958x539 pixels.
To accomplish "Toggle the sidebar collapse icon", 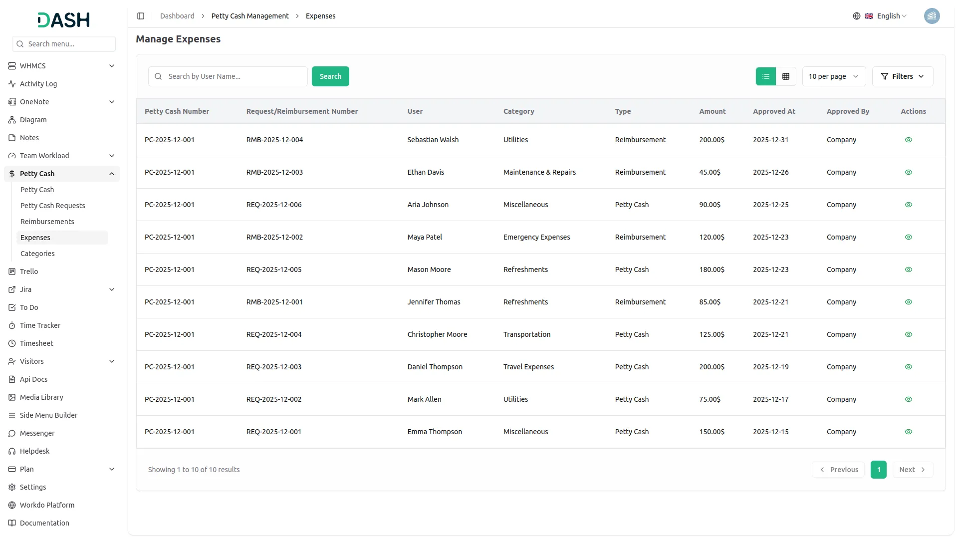I will [141, 15].
